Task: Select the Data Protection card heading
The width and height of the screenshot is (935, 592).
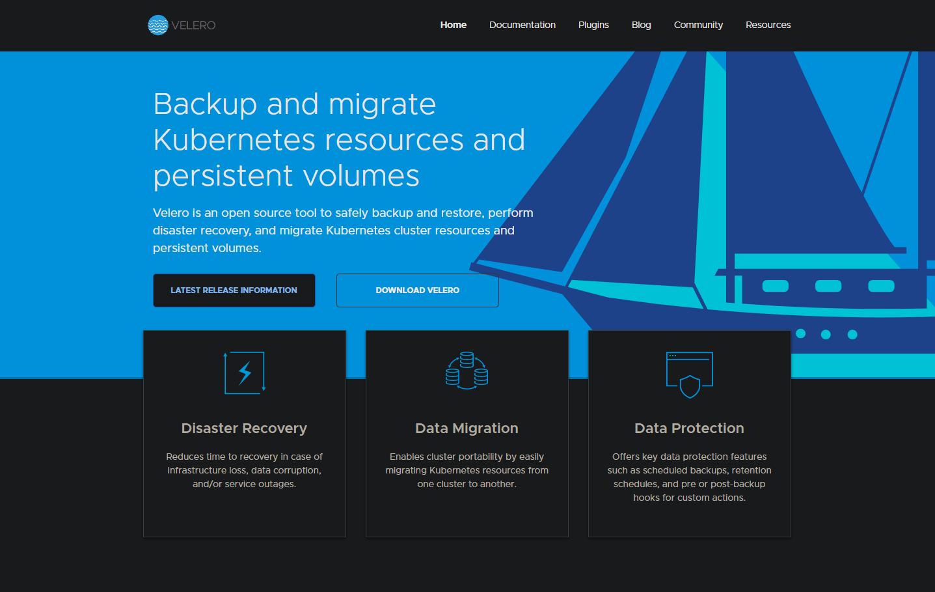Action: coord(689,429)
